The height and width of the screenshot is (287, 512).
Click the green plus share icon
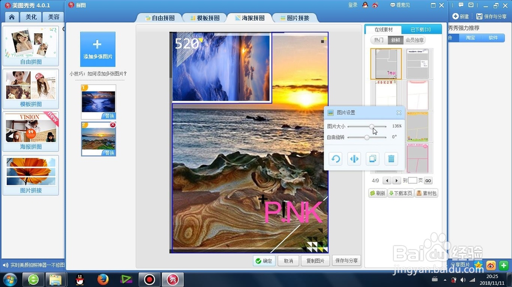pos(503,265)
